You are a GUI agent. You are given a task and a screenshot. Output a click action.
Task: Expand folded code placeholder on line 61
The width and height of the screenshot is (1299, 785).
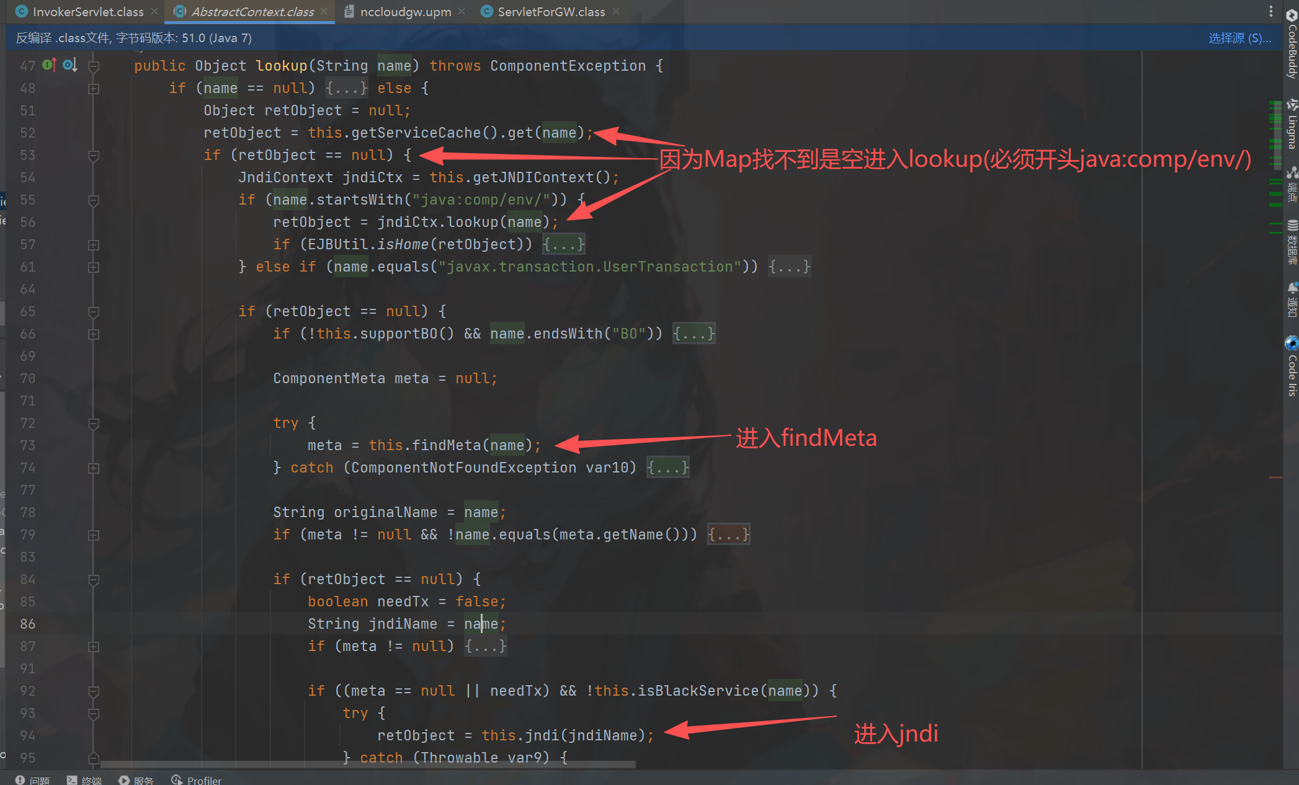[x=789, y=267]
